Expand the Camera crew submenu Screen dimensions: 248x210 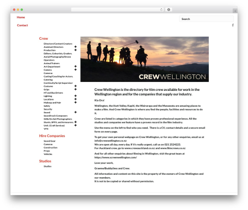75,70
